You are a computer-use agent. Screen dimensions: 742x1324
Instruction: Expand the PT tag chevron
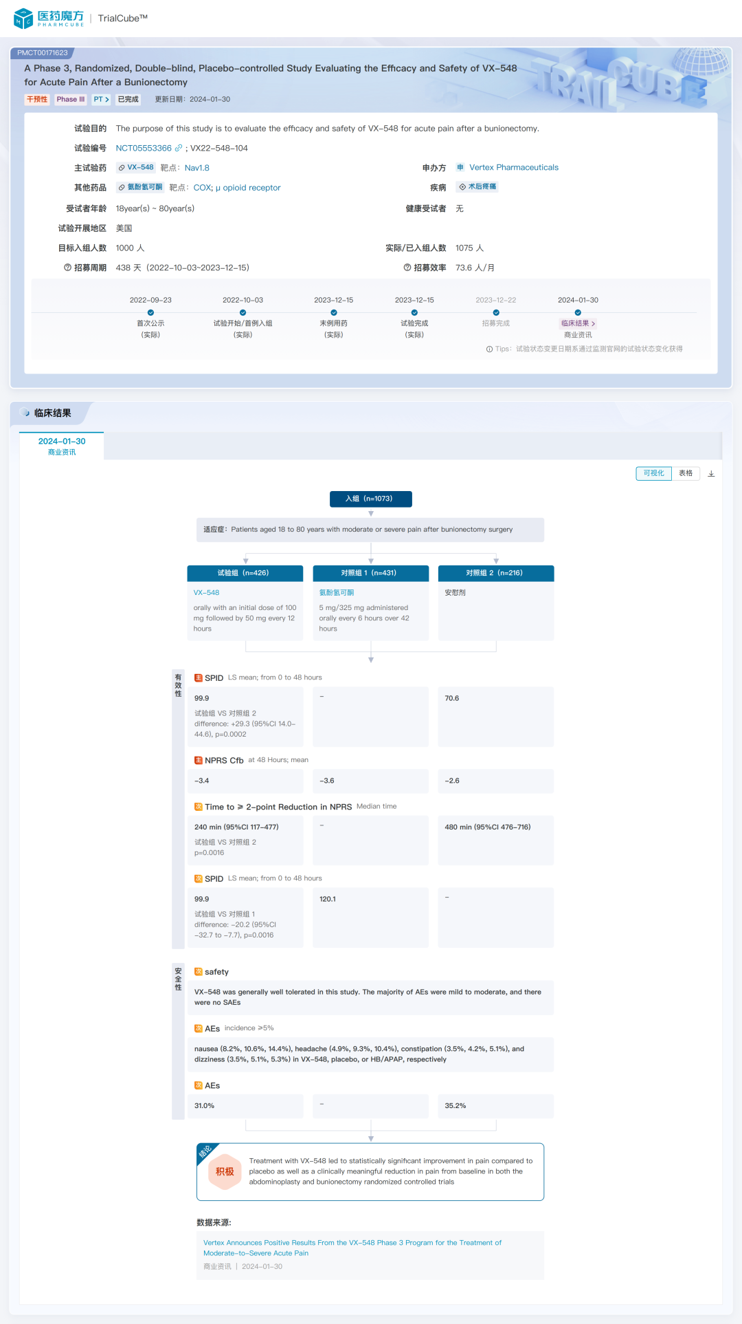pyautogui.click(x=102, y=99)
